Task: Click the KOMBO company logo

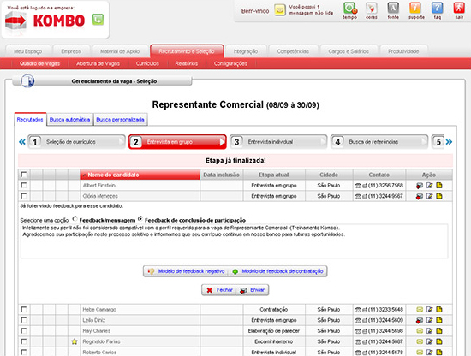Action: (x=45, y=21)
